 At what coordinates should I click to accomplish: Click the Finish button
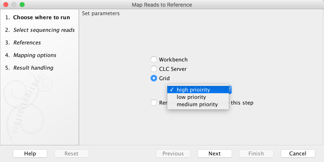256,153
